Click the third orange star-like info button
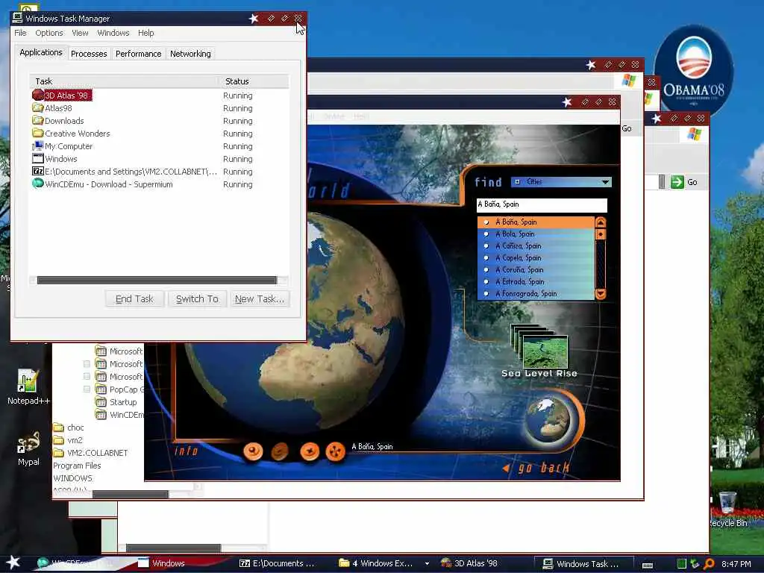The width and height of the screenshot is (764, 573). [x=310, y=451]
